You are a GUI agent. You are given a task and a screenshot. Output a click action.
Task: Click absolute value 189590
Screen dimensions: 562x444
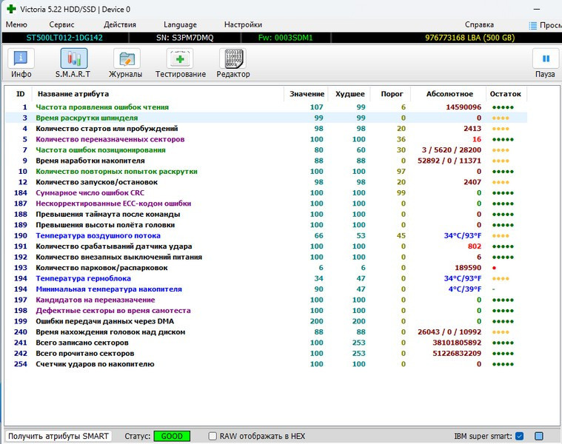pyautogui.click(x=468, y=268)
